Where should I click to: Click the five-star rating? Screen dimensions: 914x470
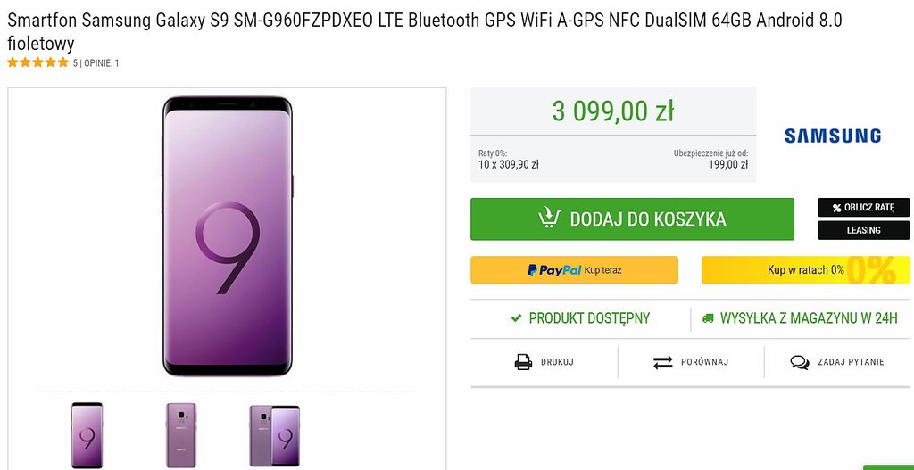coord(37,62)
